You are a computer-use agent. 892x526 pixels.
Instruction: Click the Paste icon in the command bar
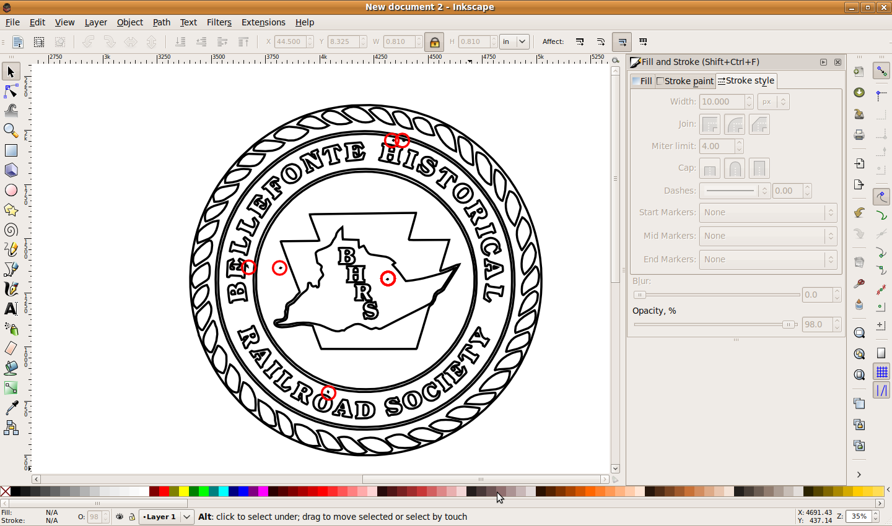[x=859, y=304]
